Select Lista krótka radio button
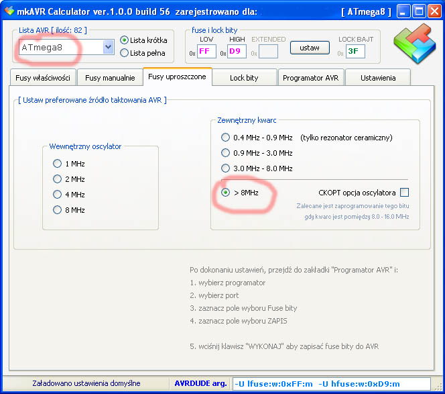Screen dimensions: 445x394 pyautogui.click(x=124, y=40)
